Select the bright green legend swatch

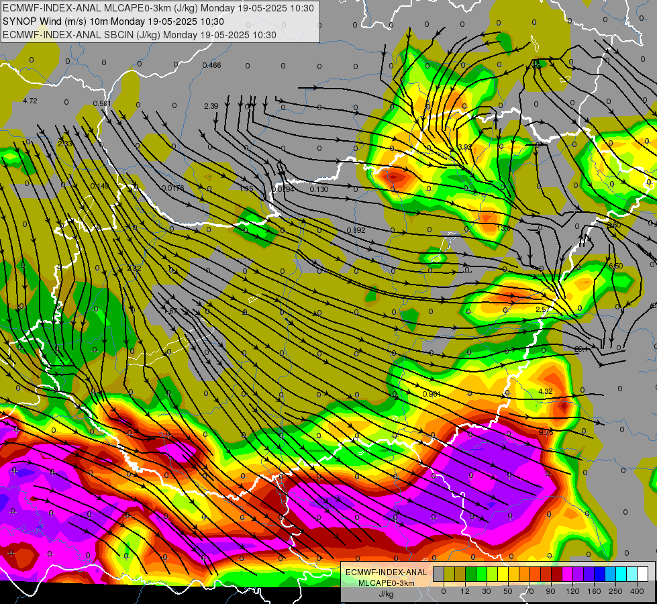point(481,574)
